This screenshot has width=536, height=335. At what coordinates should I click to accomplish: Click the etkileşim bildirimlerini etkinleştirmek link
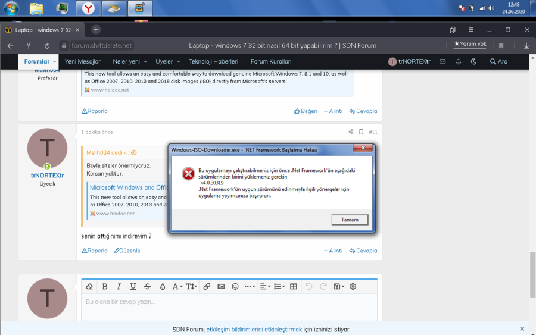[254, 330]
